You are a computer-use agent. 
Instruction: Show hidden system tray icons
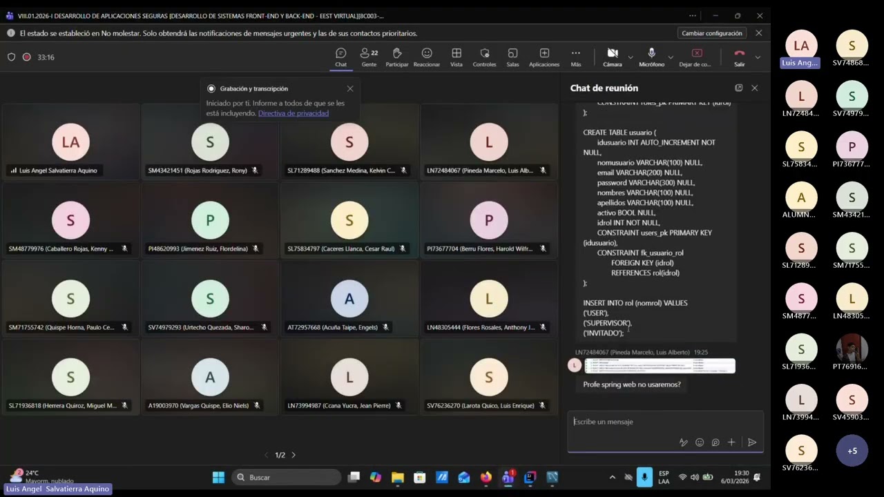[612, 477]
